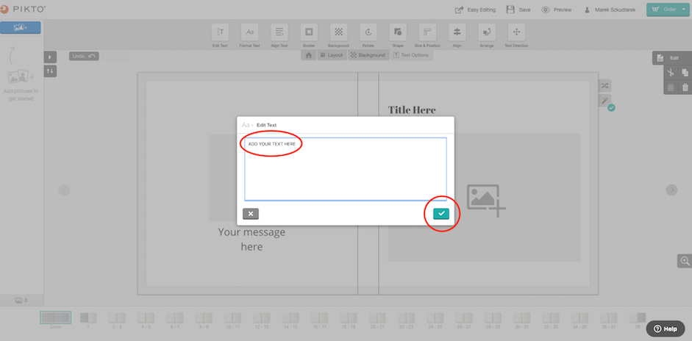The height and width of the screenshot is (341, 692).
Task: Select the Rotate tool icon
Action: [368, 32]
